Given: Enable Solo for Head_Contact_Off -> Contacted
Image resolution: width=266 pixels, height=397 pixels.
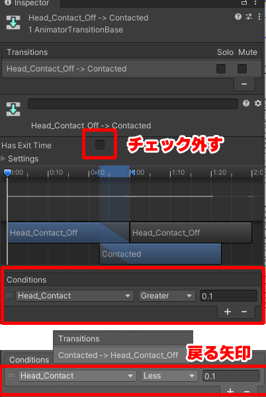Looking at the screenshot, I should 221,69.
